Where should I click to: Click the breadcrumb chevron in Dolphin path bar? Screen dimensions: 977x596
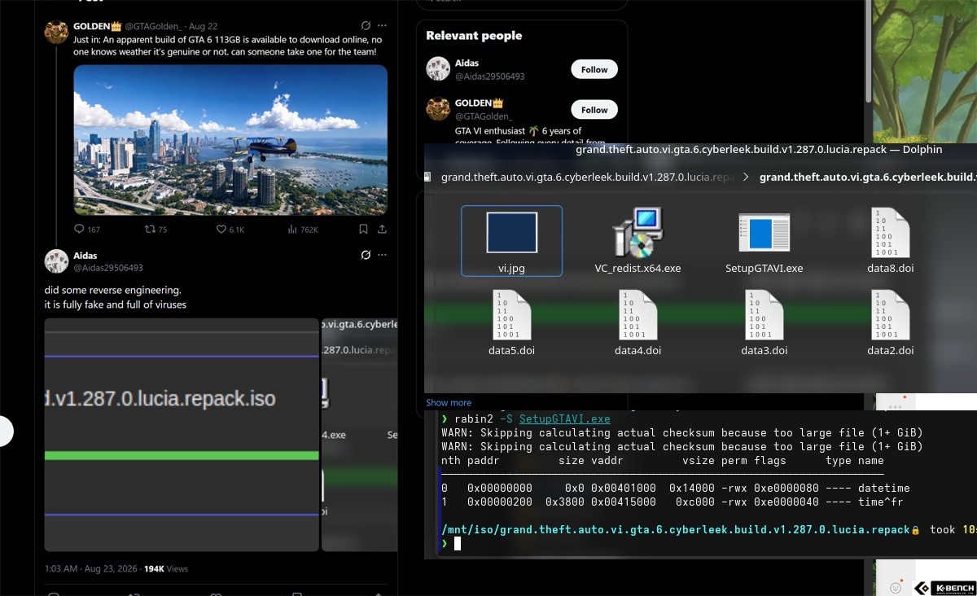pyautogui.click(x=746, y=177)
